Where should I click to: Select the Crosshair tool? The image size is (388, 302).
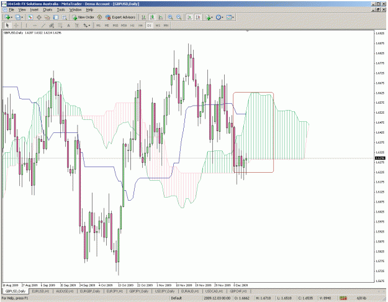tap(16, 25)
